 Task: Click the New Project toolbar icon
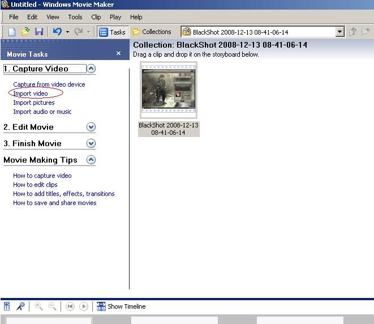coord(12,32)
